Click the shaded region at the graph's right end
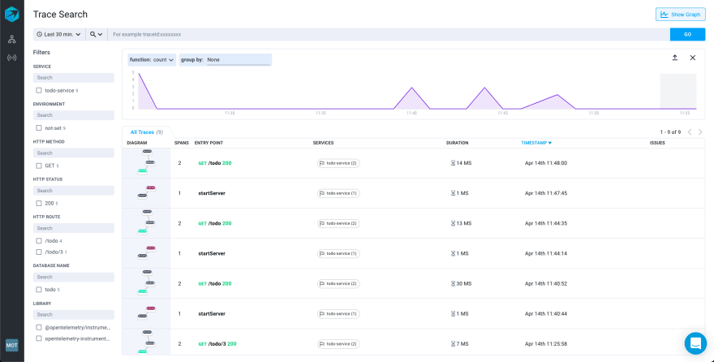 tap(678, 91)
